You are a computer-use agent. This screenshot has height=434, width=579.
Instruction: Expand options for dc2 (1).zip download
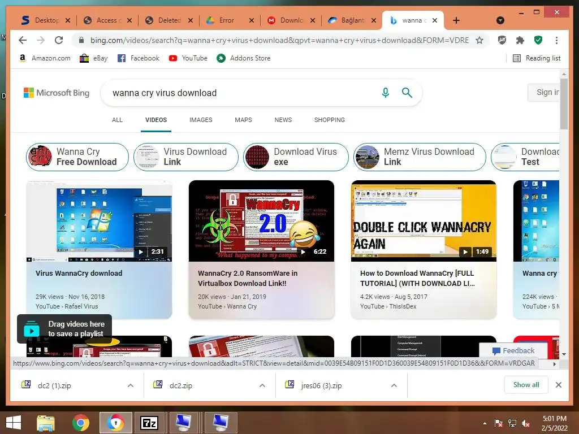131,385
